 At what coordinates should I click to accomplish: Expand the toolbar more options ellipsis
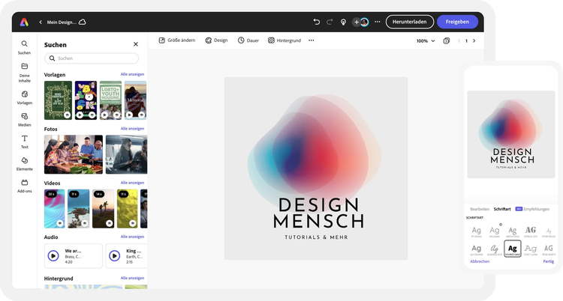(x=312, y=40)
